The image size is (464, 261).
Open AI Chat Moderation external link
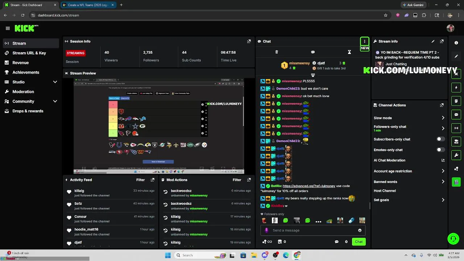[443, 160]
